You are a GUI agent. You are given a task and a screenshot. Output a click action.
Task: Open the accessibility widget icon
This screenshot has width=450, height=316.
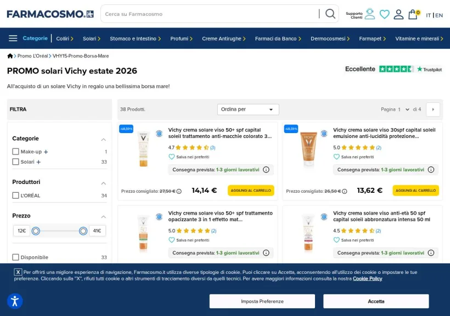pyautogui.click(x=15, y=301)
